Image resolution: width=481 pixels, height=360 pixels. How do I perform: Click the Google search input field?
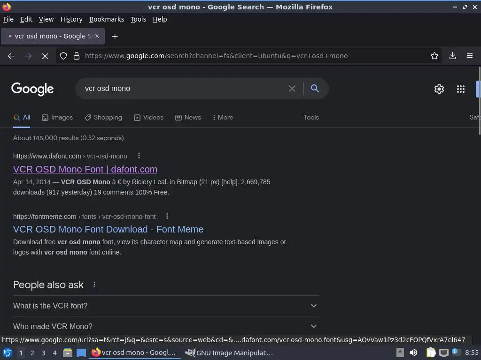tap(184, 89)
